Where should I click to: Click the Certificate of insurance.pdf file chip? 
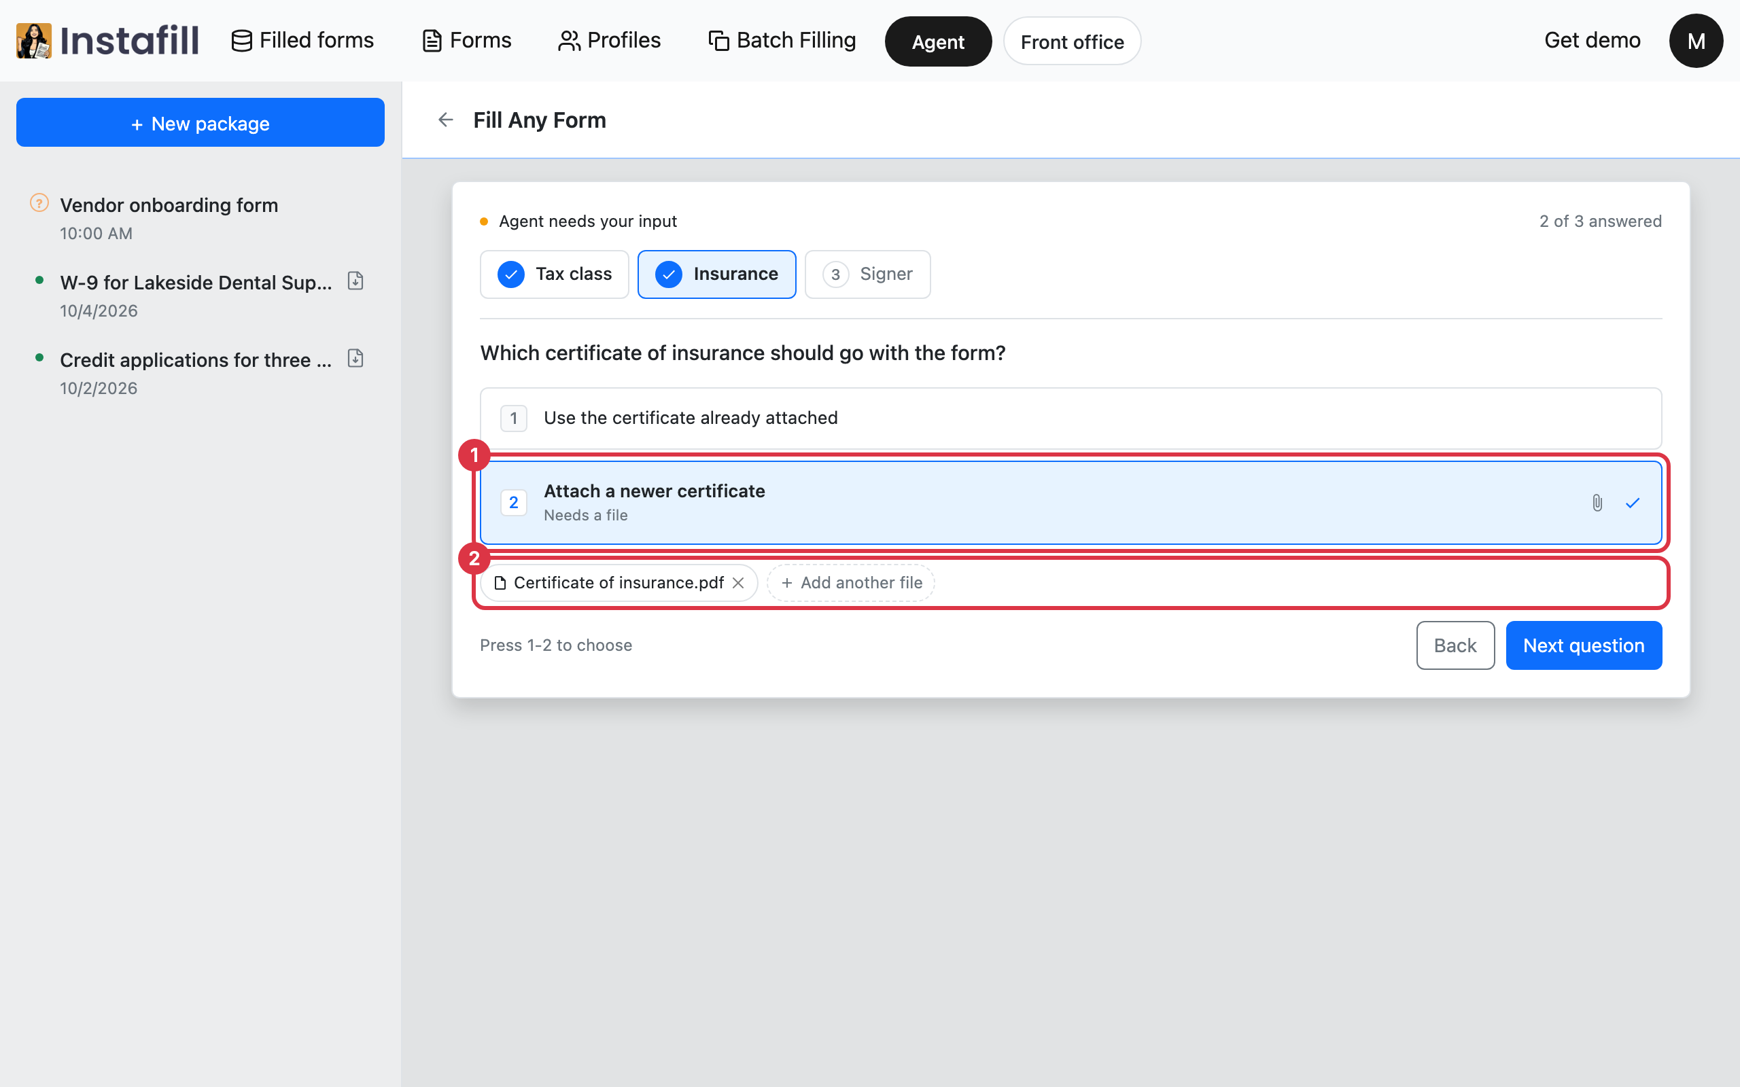tap(619, 582)
